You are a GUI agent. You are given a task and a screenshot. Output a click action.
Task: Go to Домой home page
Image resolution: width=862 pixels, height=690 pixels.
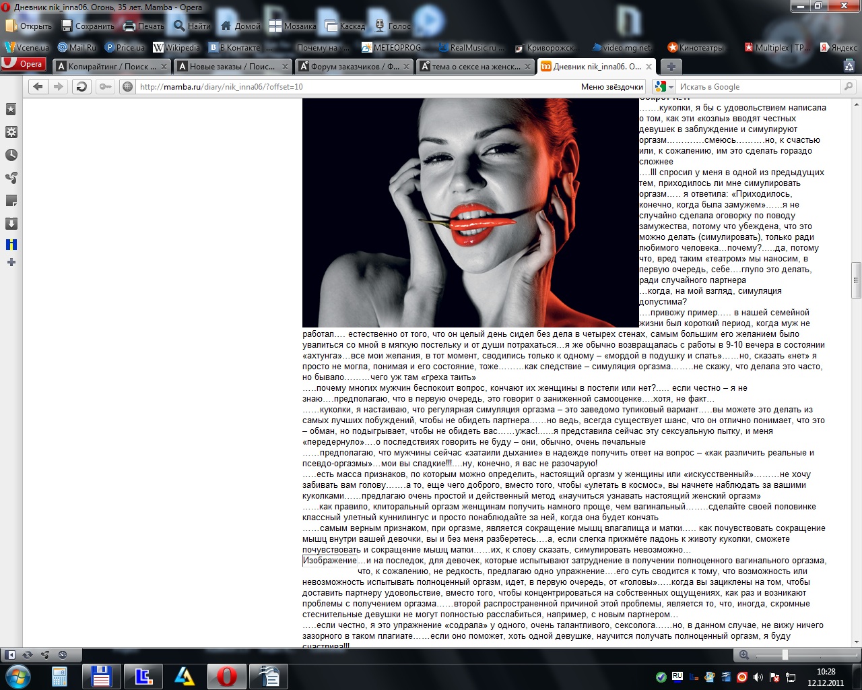[x=240, y=26]
